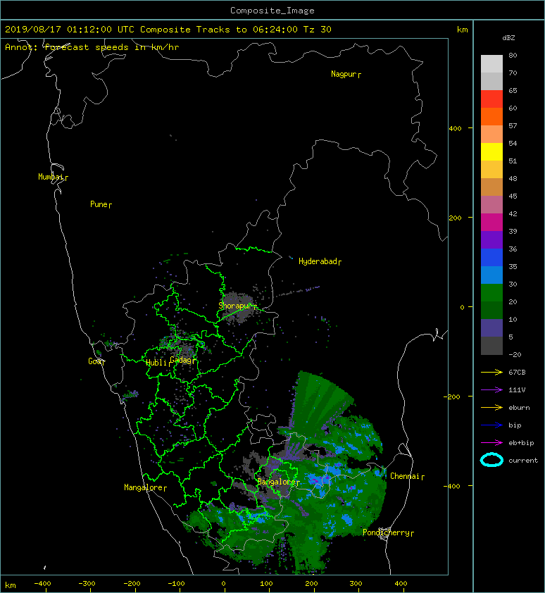545x593 pixels.
Task: Click the green 30 dBZ color swatch
Action: [491, 292]
